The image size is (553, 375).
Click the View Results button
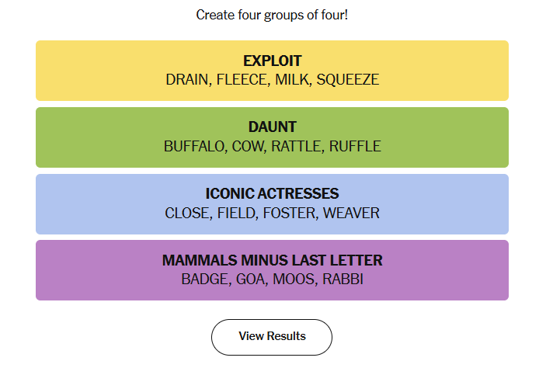click(272, 336)
